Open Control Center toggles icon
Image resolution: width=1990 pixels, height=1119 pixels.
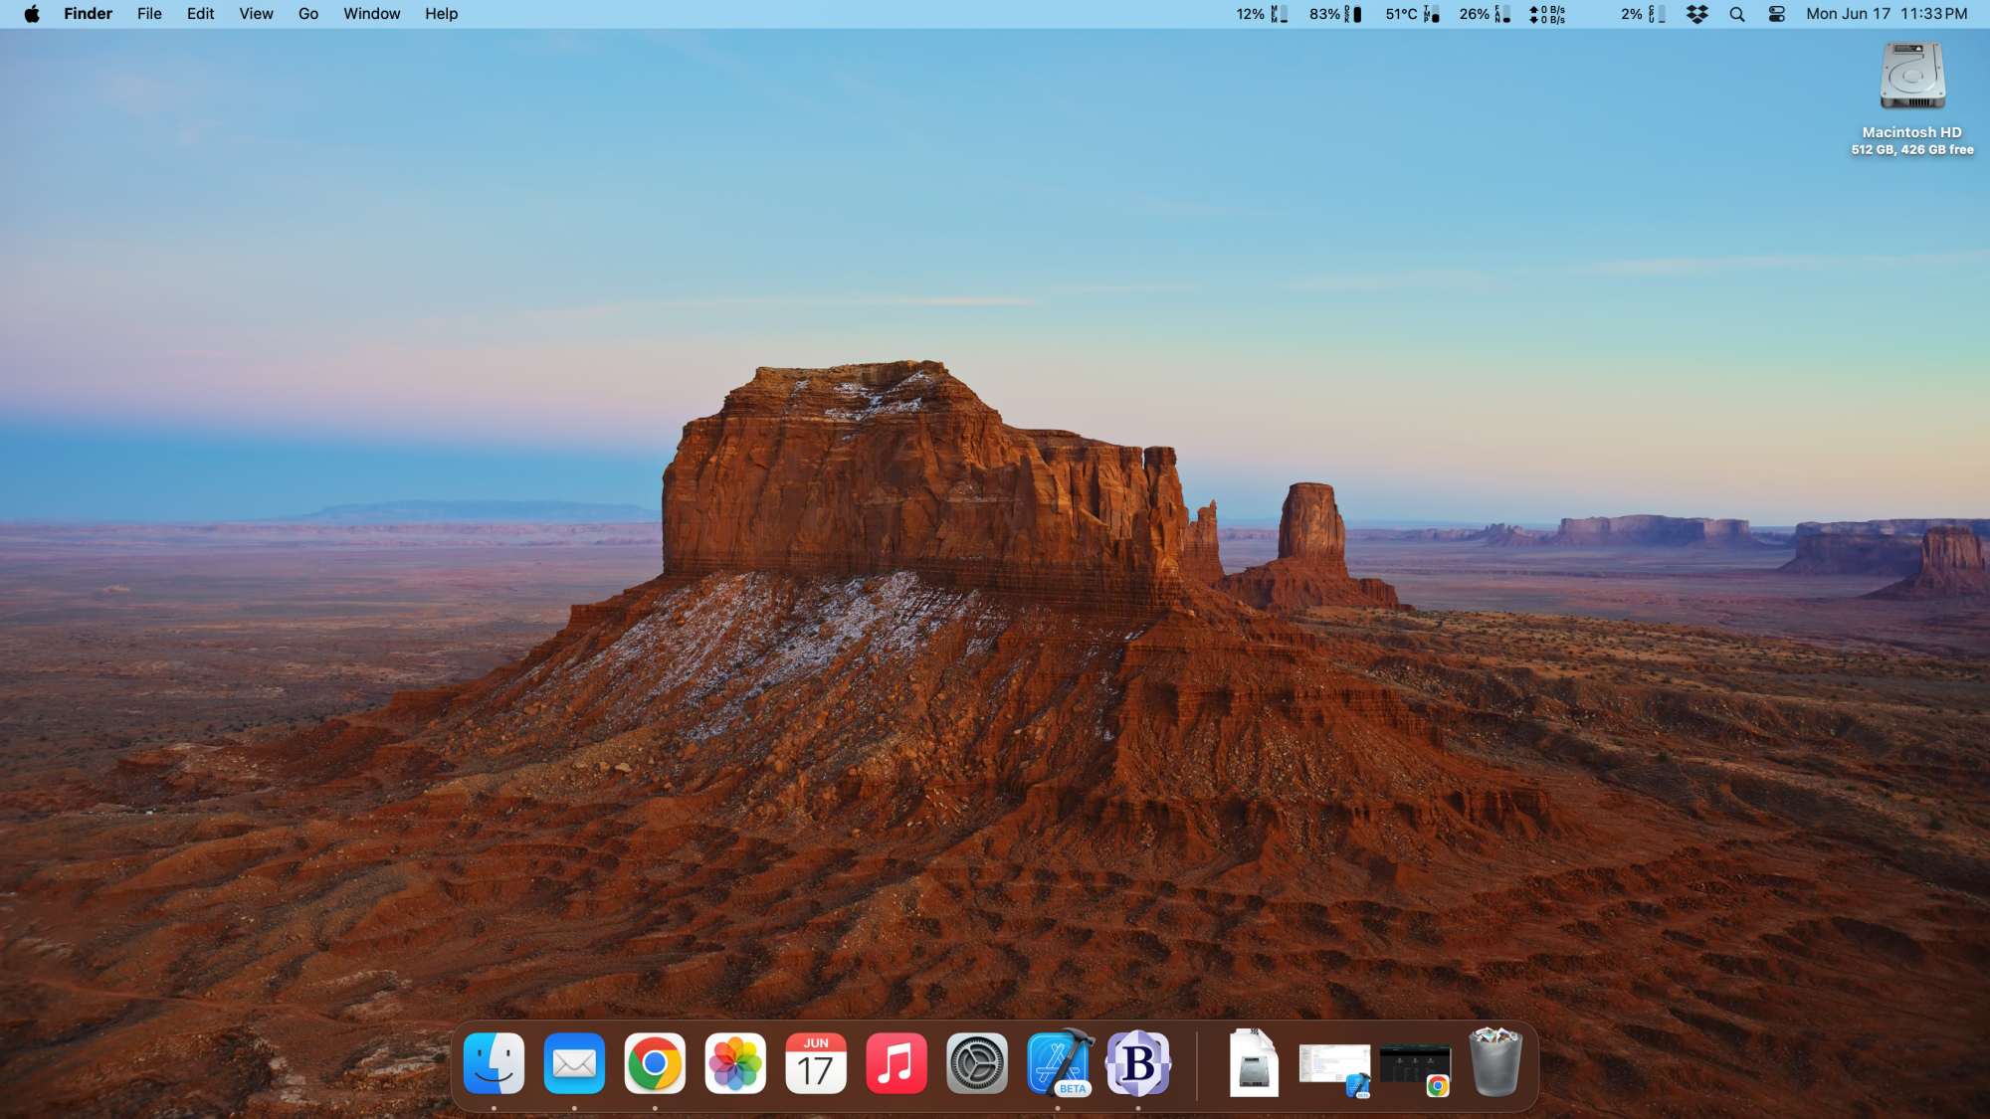click(x=1777, y=14)
